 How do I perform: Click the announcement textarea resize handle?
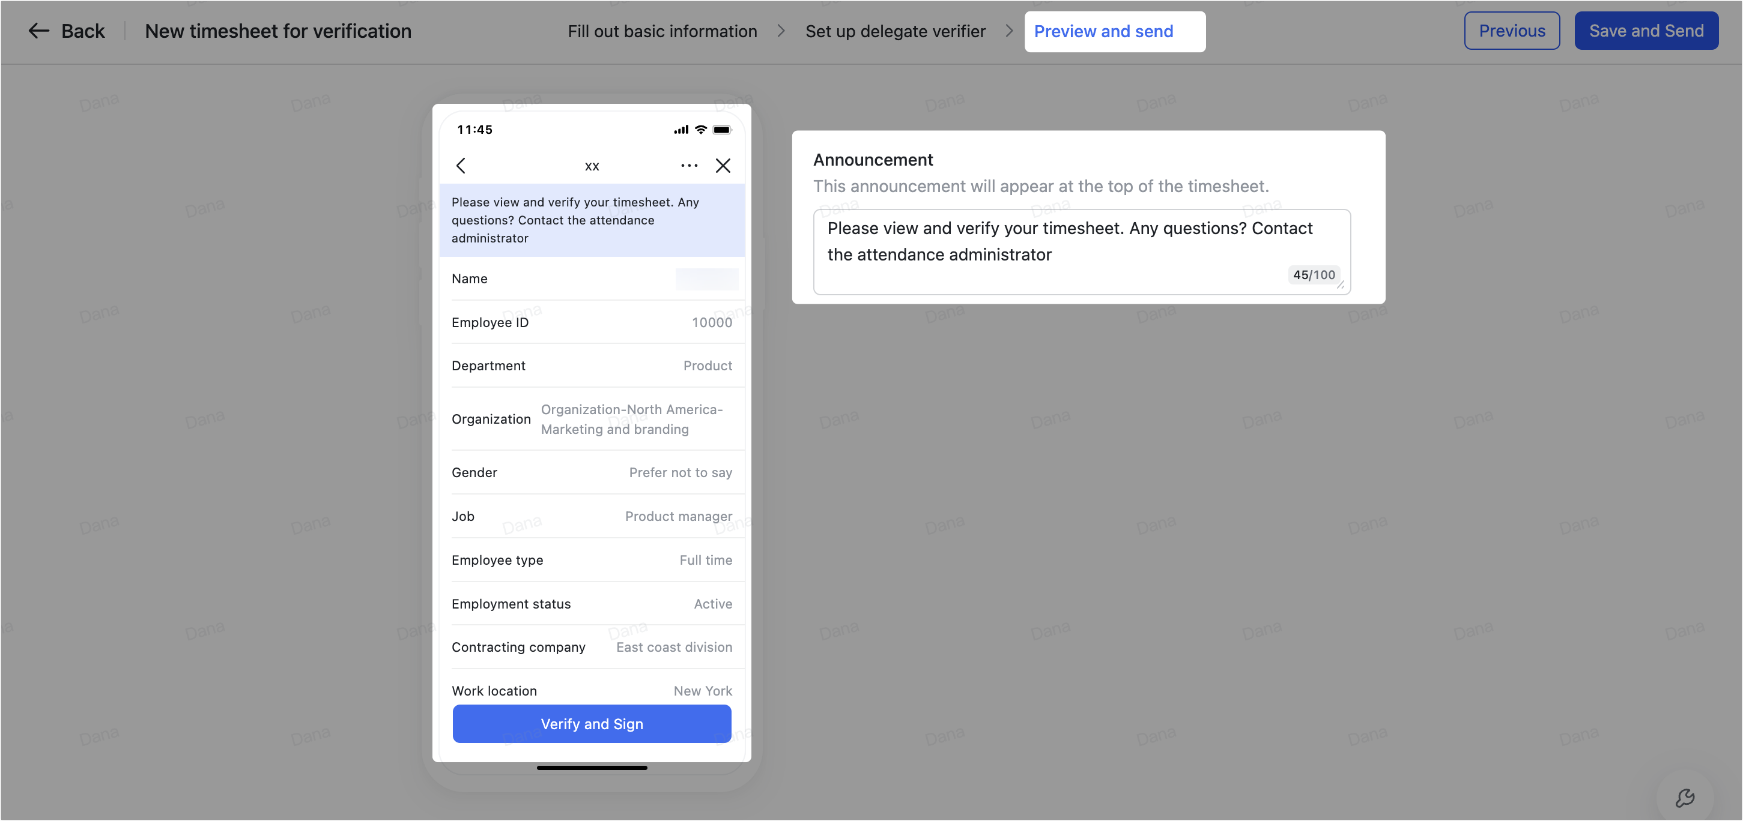(1341, 284)
